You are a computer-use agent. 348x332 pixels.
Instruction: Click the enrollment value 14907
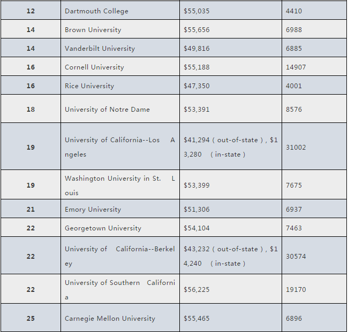tap(296, 67)
